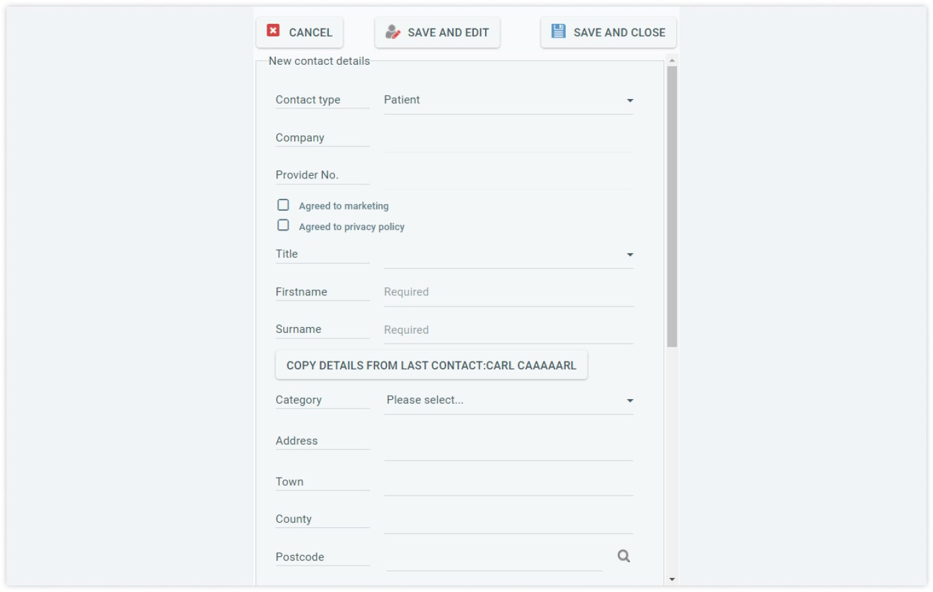
Task: Click the vertical scrollbar thumb
Action: click(x=672, y=206)
